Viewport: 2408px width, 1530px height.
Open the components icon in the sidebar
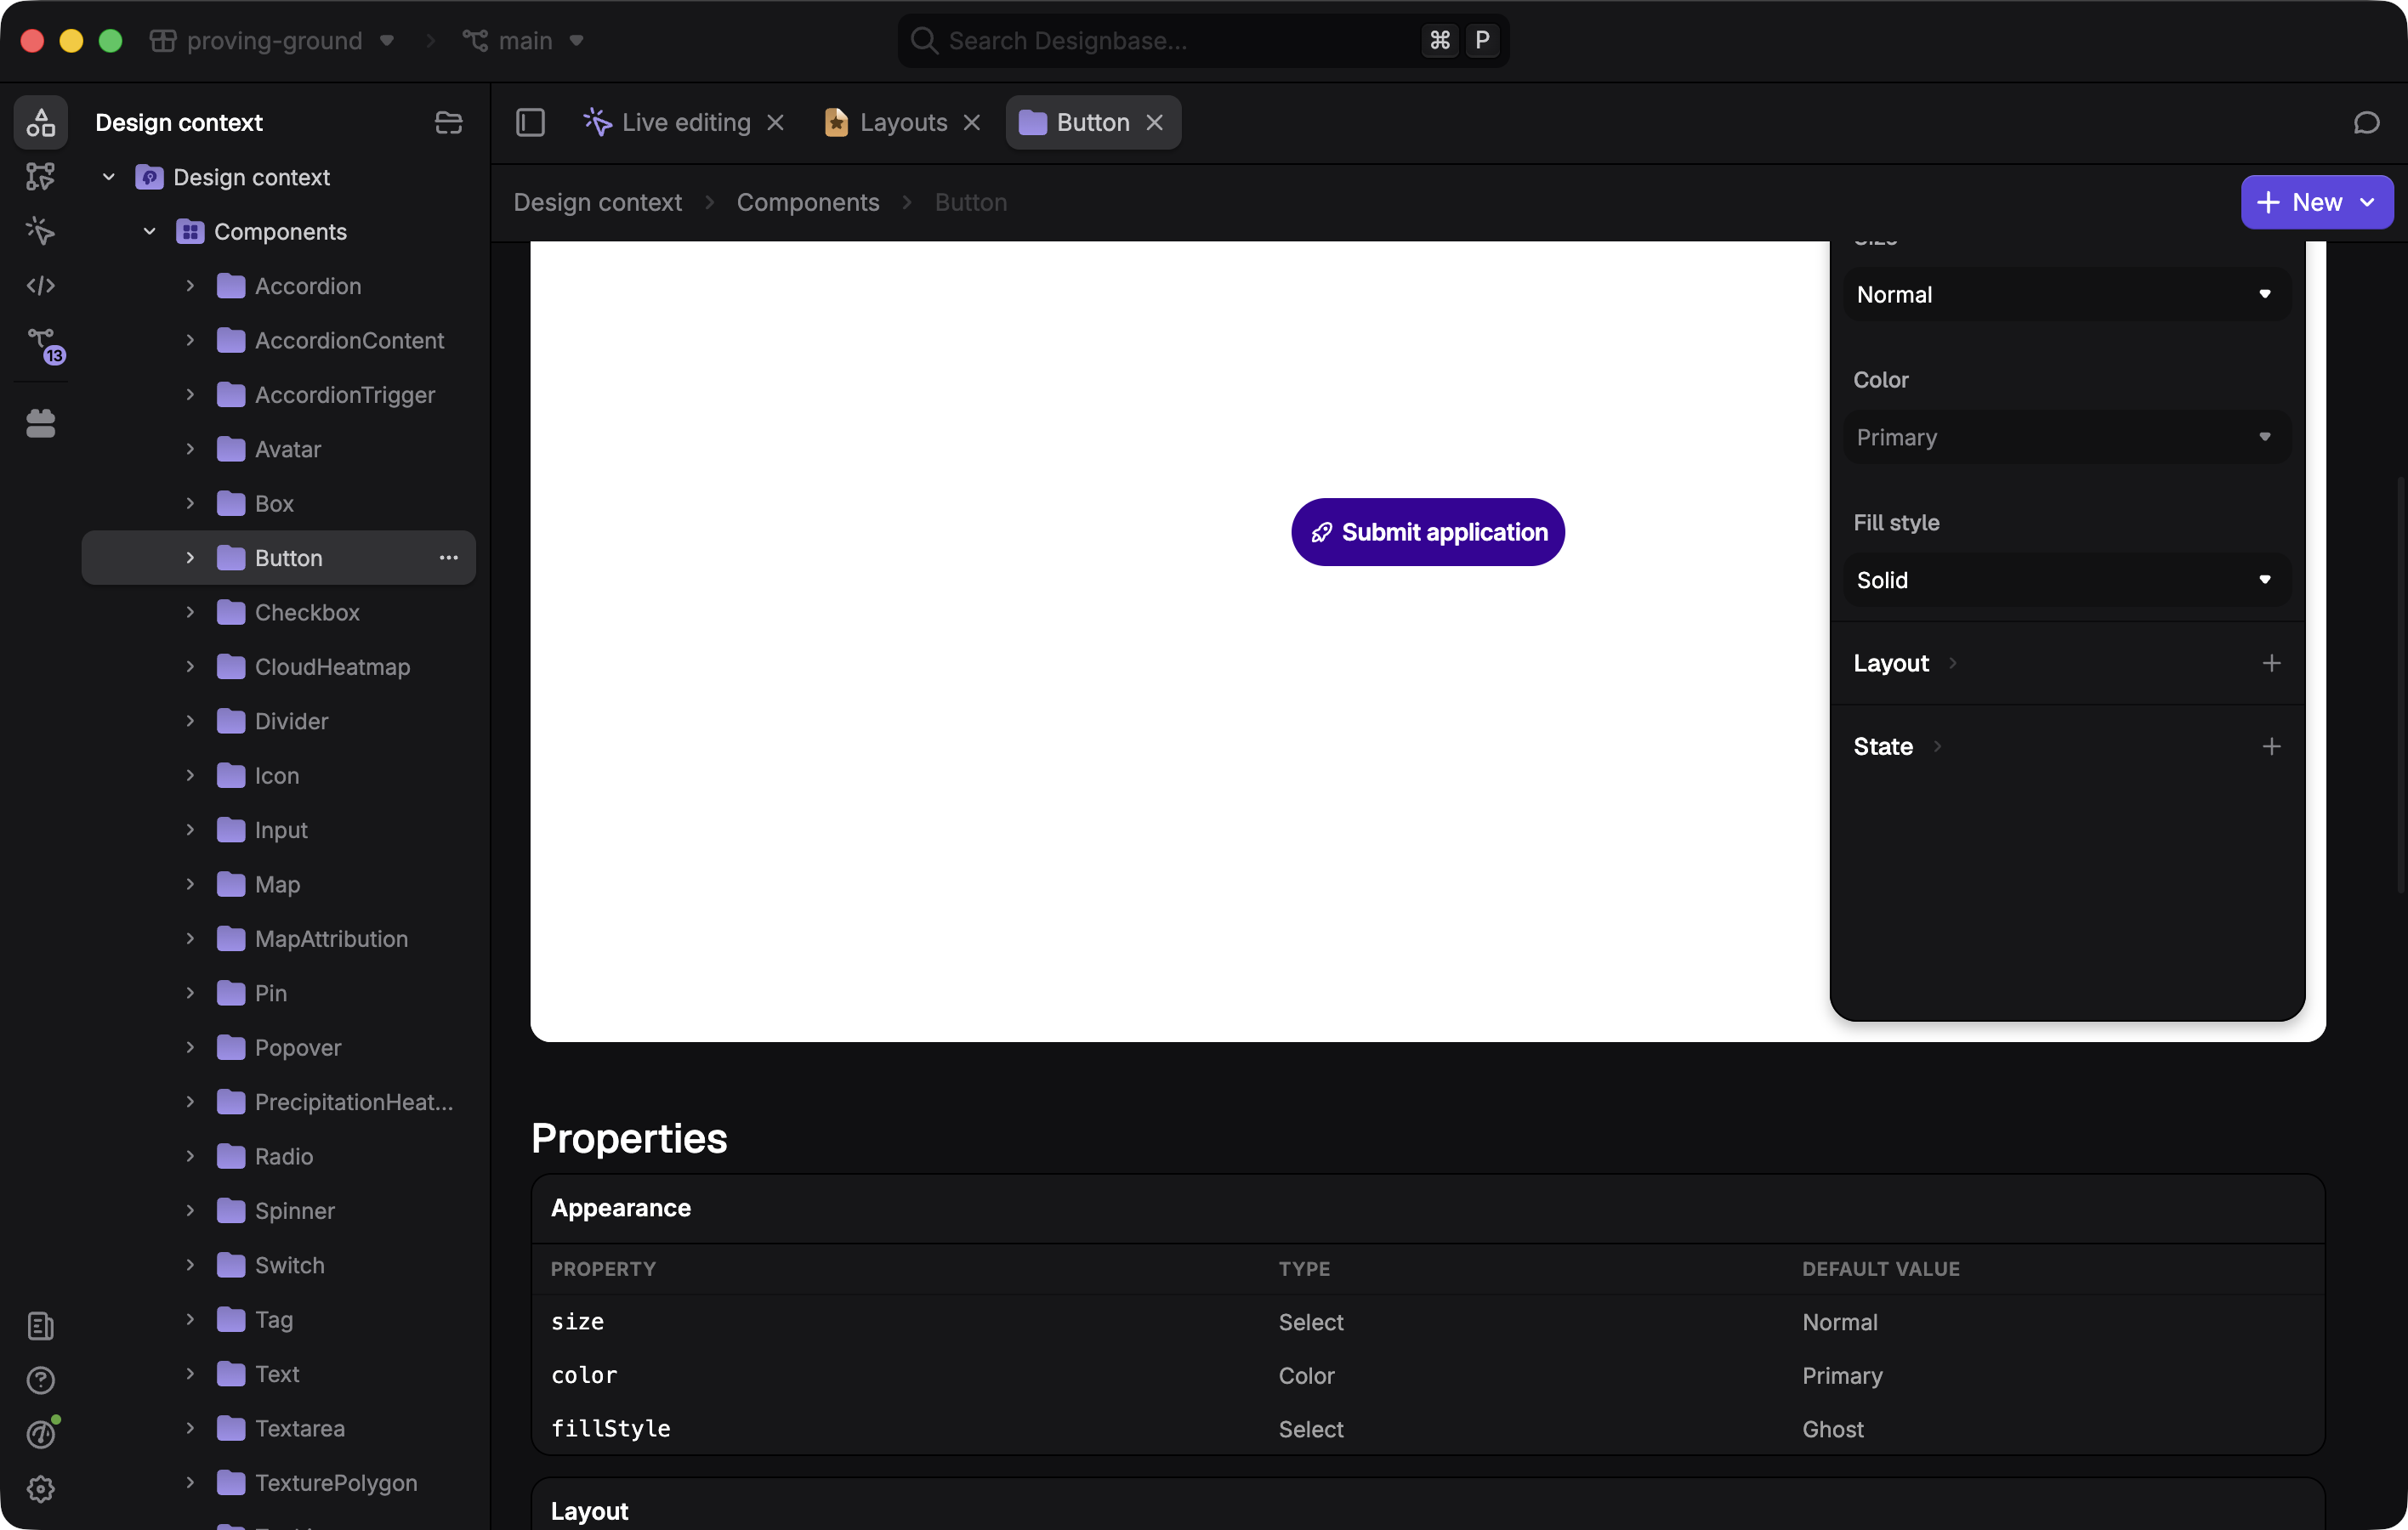coord(41,123)
